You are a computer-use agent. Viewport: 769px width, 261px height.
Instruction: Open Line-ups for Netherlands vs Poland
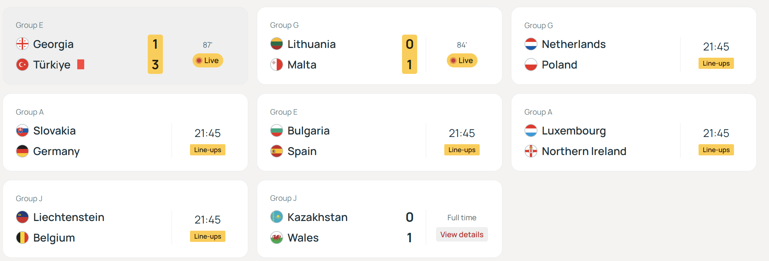716,63
